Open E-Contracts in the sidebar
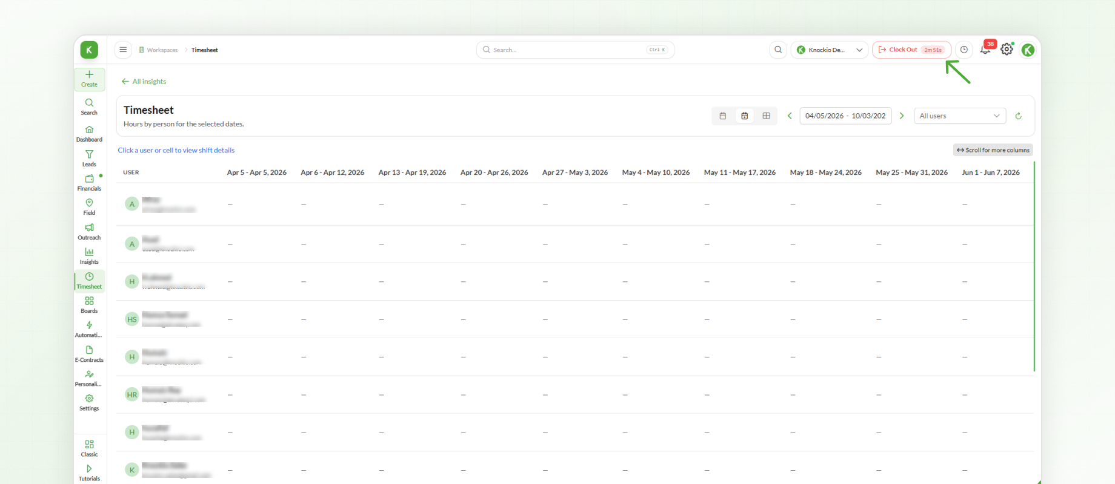The width and height of the screenshot is (1115, 484). click(89, 354)
